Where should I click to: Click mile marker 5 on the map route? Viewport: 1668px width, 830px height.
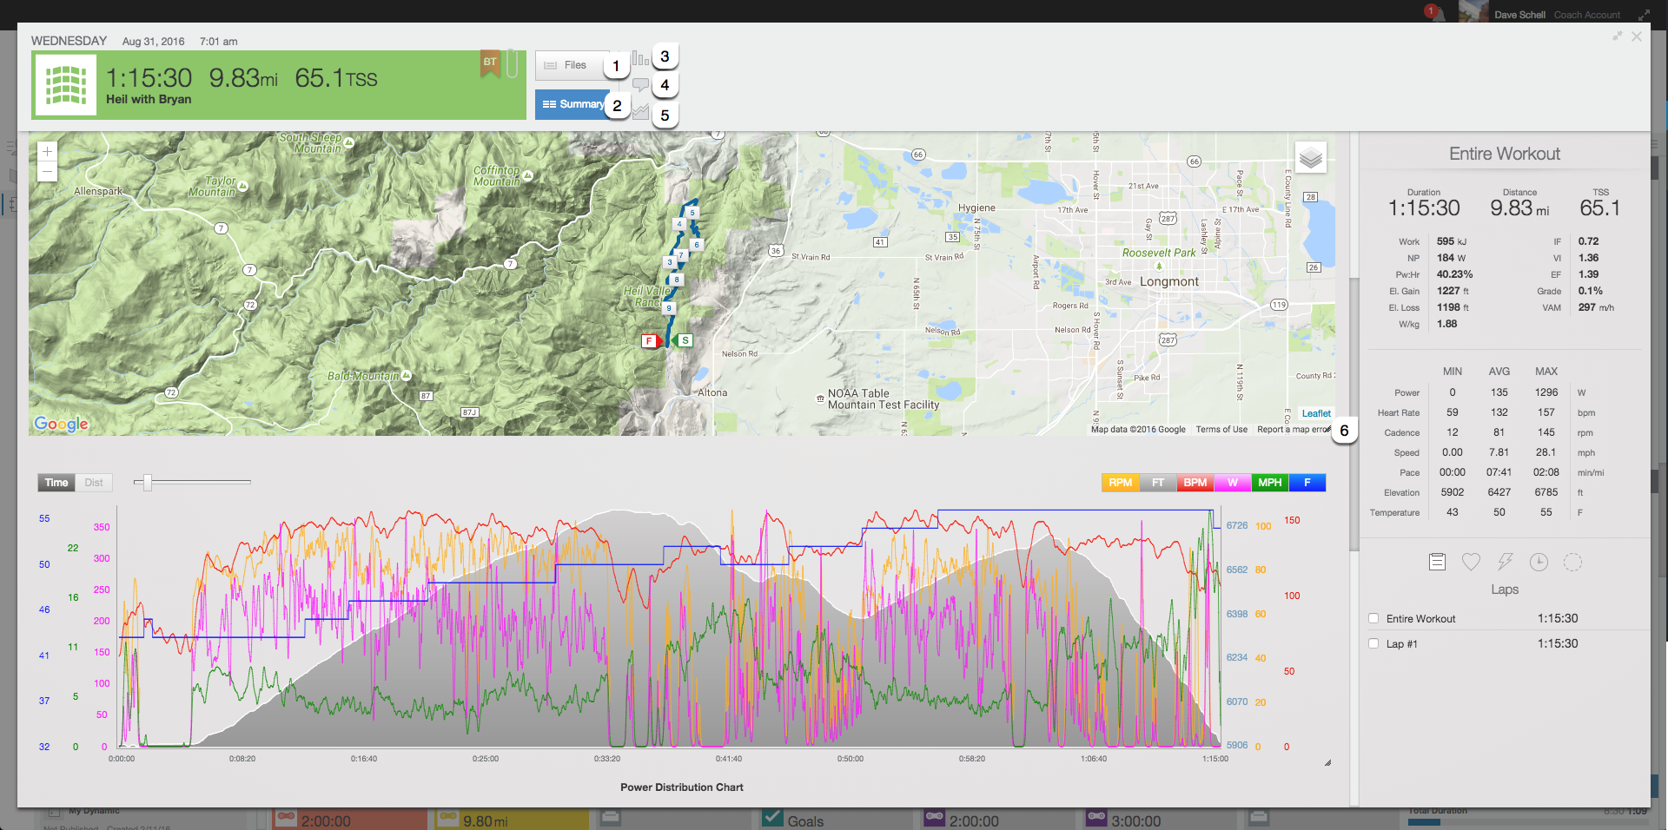coord(692,212)
